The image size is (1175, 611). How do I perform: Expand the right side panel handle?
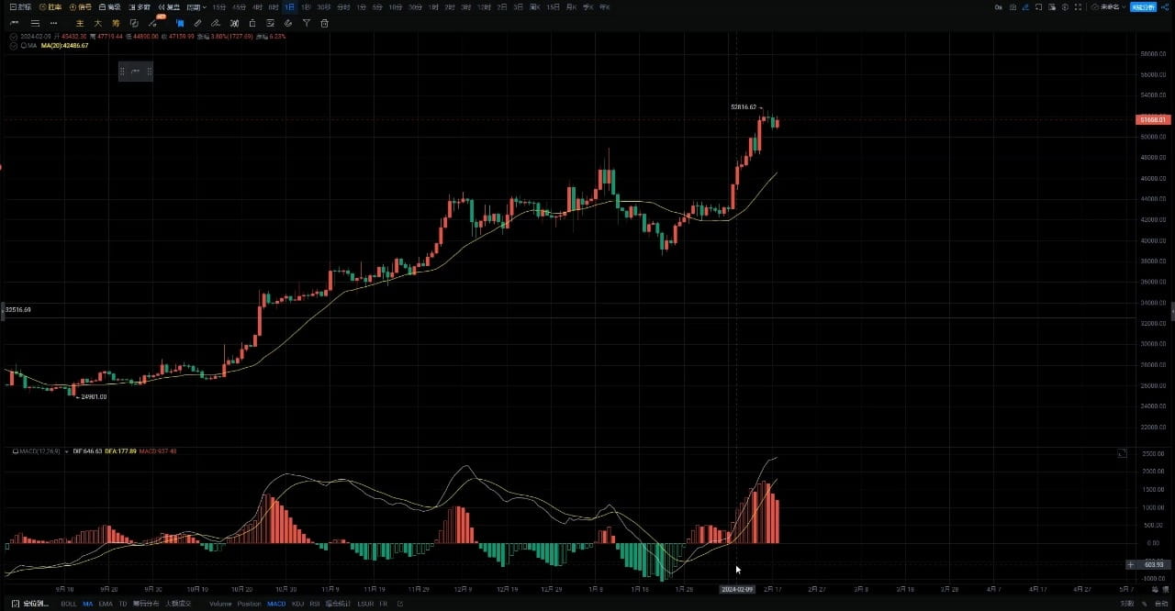click(1172, 312)
